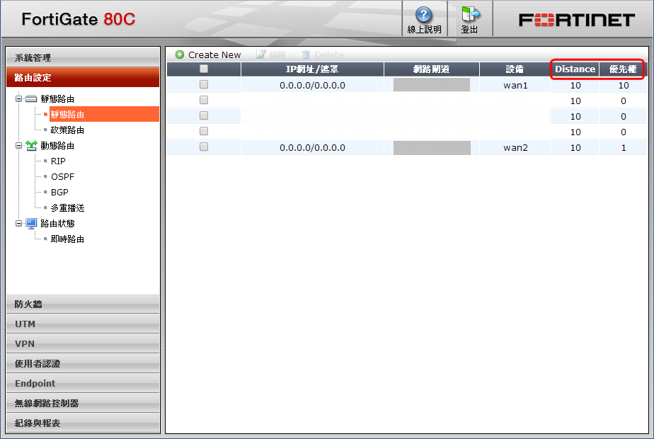Screen dimensions: 654x439
Task: Click the priority value 1 in wan2 row
Action: tap(624, 148)
